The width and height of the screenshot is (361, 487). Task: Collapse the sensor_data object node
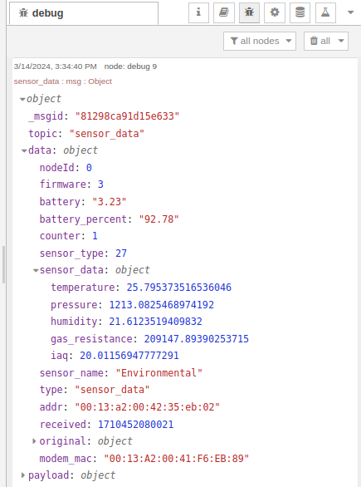(x=36, y=271)
